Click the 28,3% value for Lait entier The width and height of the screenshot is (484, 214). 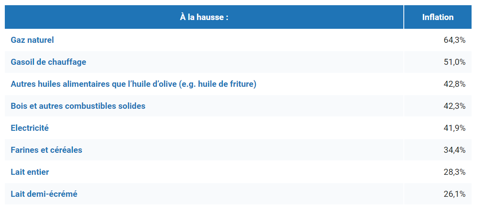tap(454, 172)
